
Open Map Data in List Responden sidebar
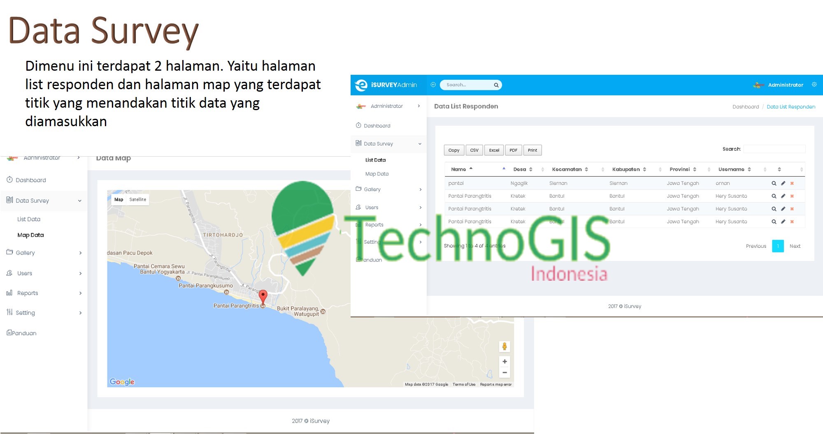click(377, 174)
